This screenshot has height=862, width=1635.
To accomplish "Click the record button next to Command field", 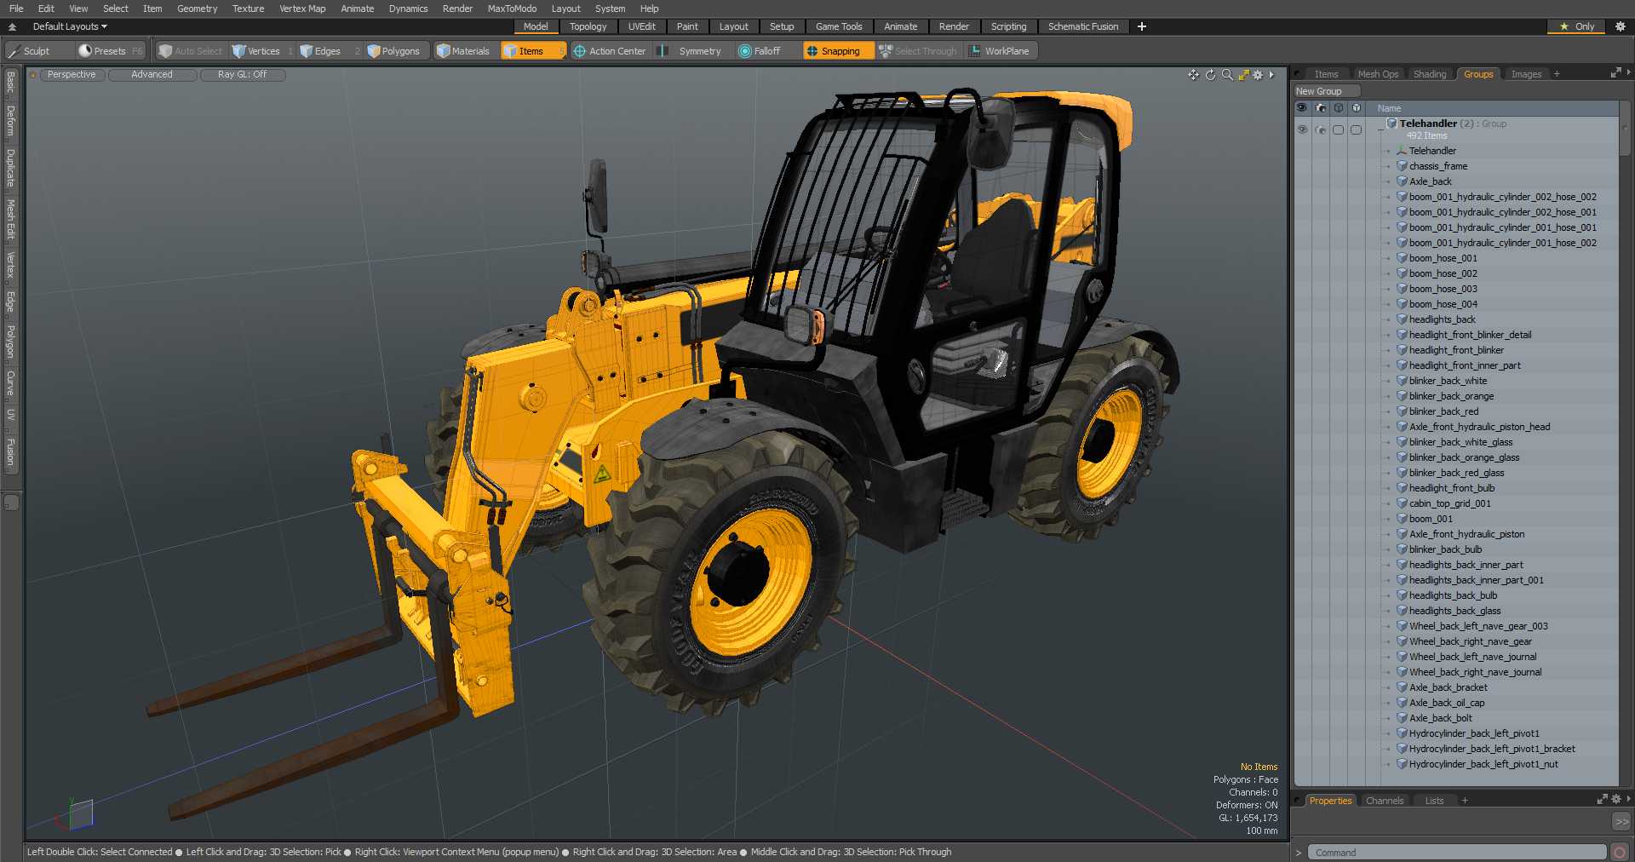I will click(x=1620, y=852).
